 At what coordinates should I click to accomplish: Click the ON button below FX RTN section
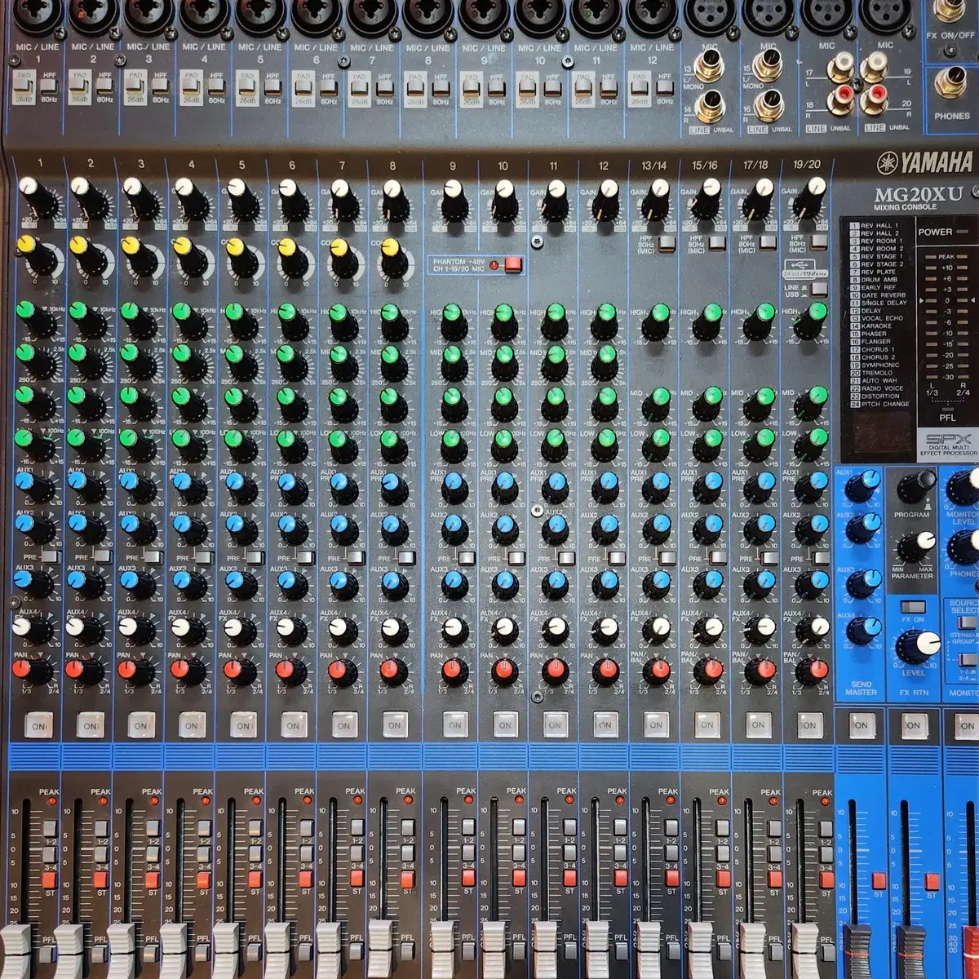(x=913, y=724)
